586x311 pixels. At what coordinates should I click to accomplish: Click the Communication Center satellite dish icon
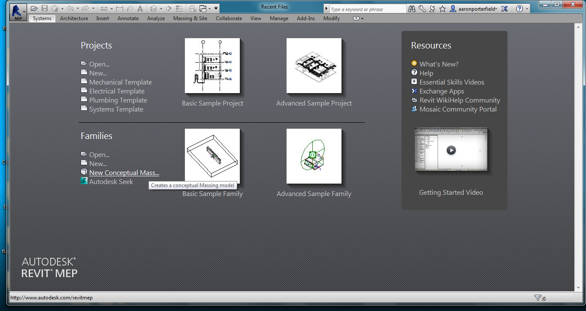tap(432, 9)
